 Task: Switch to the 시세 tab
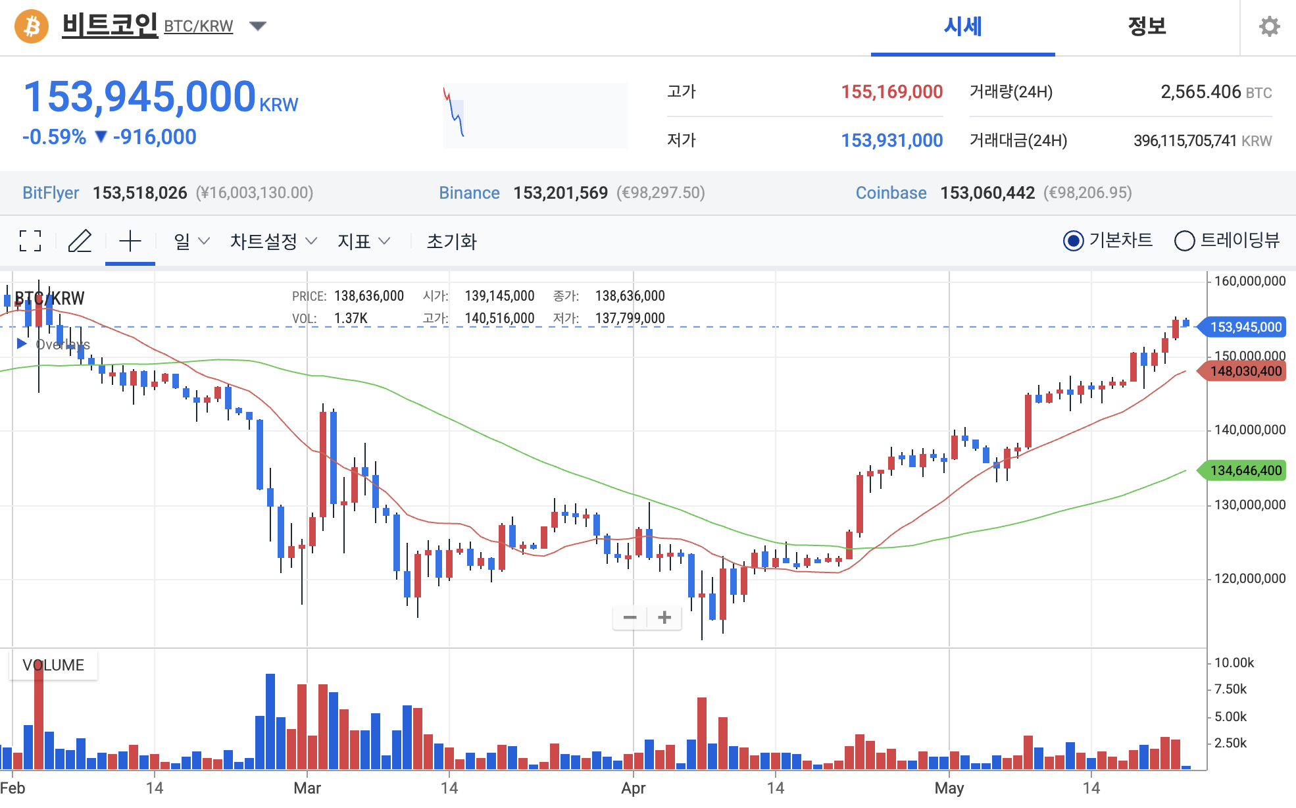962,26
